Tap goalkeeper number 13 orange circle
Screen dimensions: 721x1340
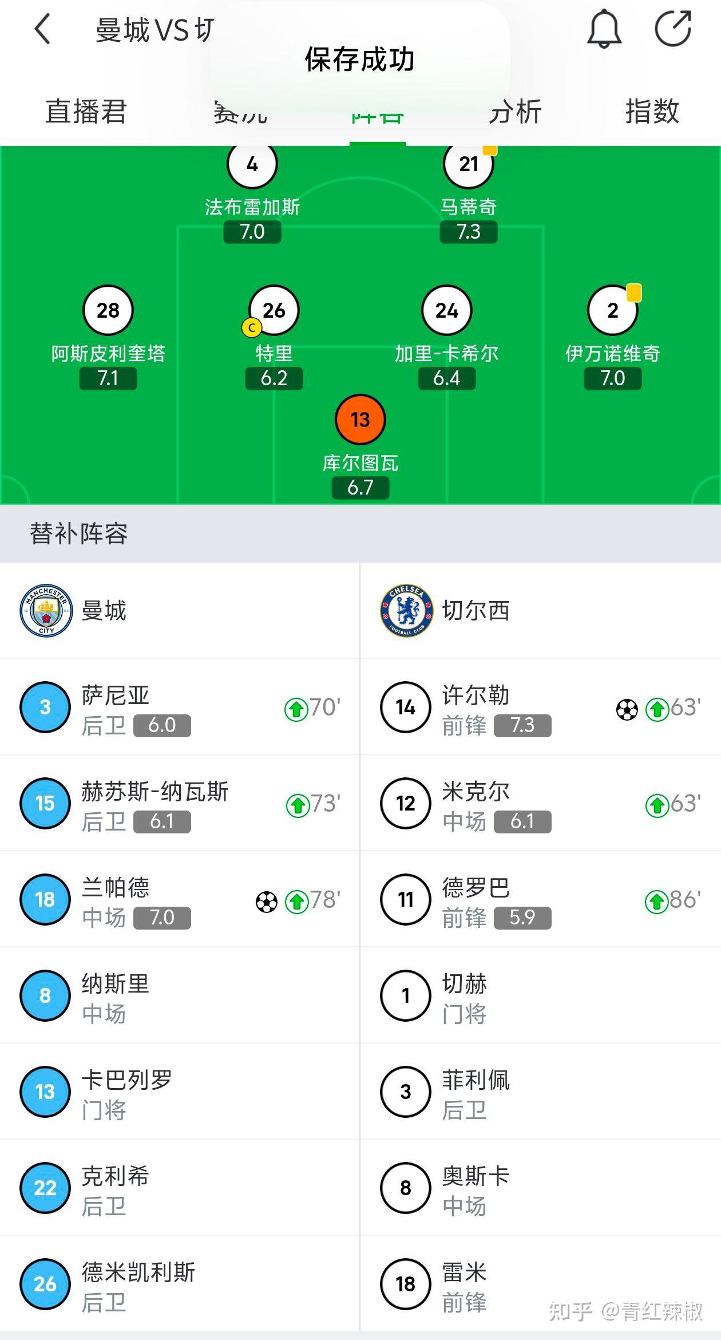coord(360,420)
